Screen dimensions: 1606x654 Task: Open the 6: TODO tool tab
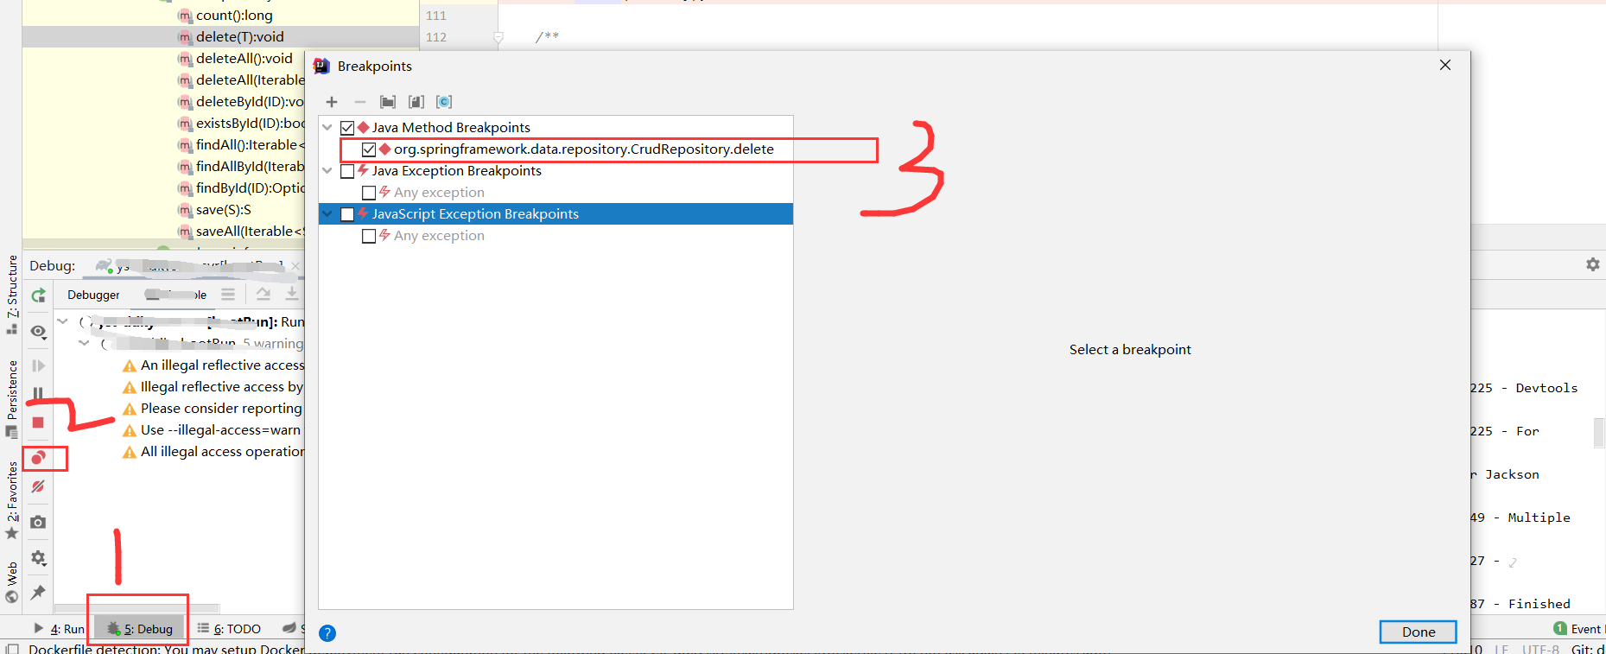pyautogui.click(x=229, y=629)
